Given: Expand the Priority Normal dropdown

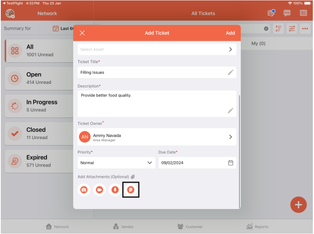Looking at the screenshot, I should 117,163.
